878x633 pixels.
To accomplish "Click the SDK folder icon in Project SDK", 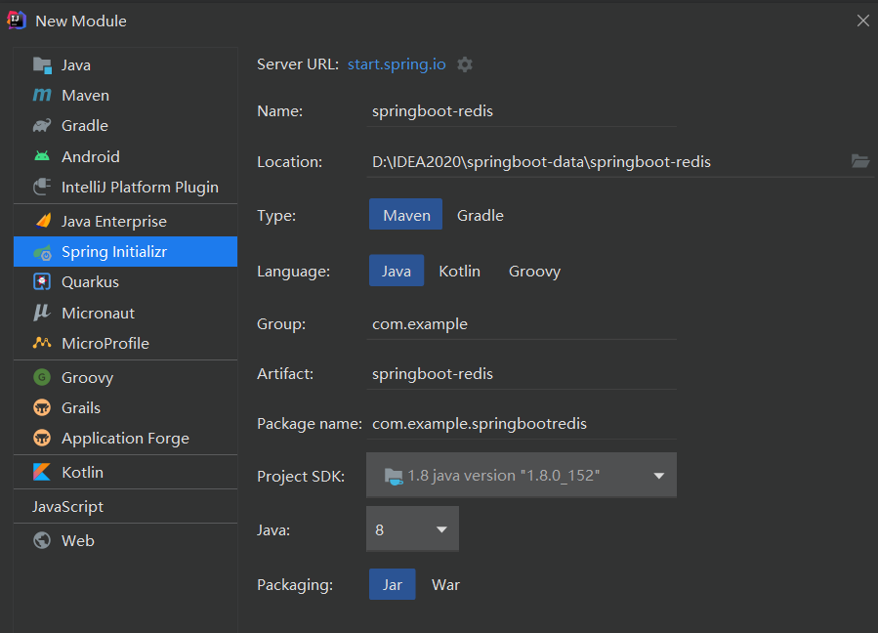I will click(394, 476).
